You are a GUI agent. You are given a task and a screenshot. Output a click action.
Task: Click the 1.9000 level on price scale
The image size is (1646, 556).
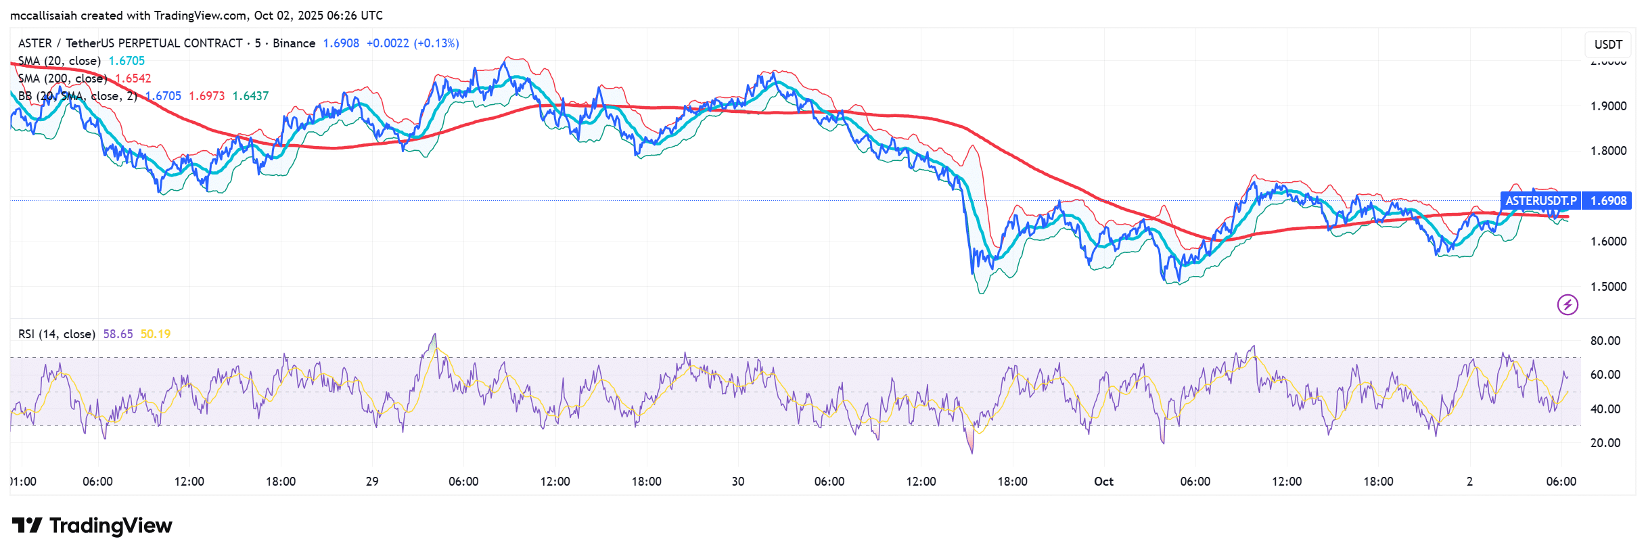pyautogui.click(x=1607, y=106)
